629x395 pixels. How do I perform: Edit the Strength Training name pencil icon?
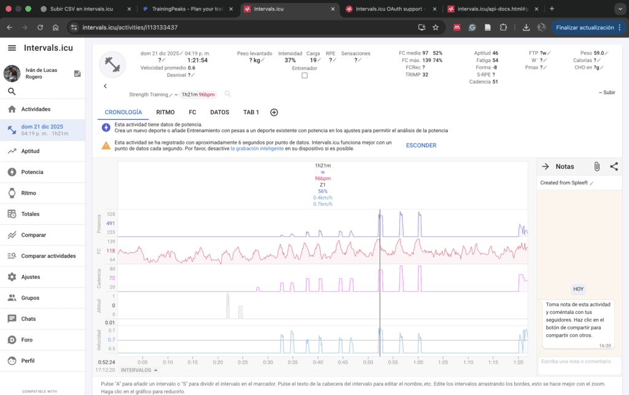tap(171, 95)
